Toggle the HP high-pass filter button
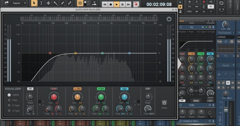 (30, 89)
